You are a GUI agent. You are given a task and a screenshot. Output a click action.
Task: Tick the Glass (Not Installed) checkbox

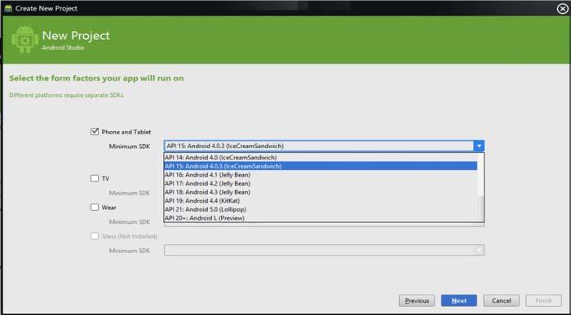(95, 236)
